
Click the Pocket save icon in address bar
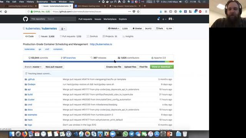(134, 11)
